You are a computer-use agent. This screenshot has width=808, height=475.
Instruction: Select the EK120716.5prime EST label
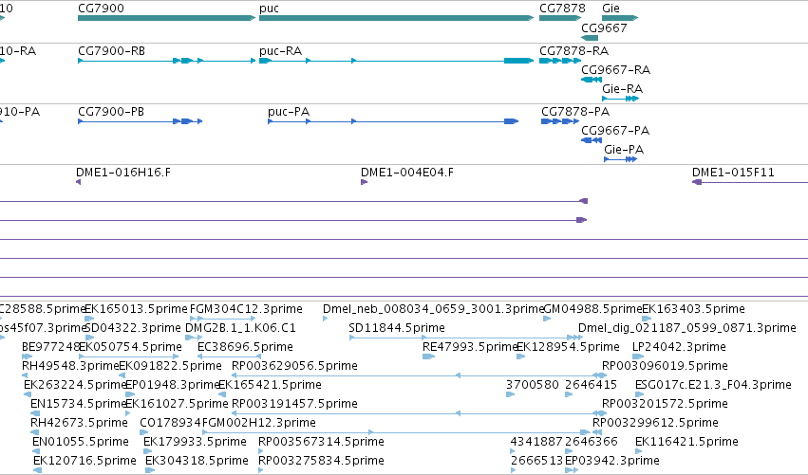85,461
